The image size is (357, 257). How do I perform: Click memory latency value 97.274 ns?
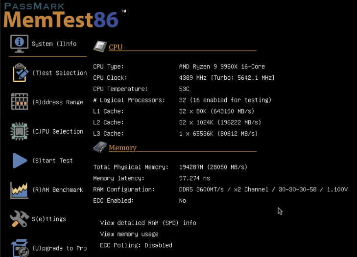tap(194, 178)
